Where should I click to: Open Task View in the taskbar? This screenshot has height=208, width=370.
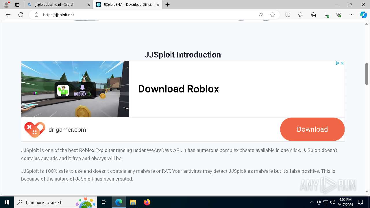point(104,202)
